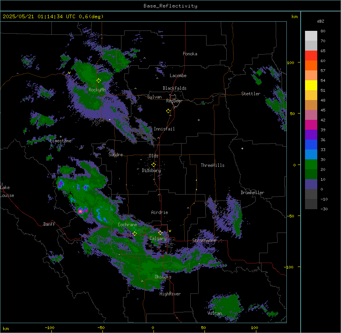Click the yellow diamond marker near RockyMH
Image resolution: width=341 pixels, height=333 pixels.
tap(99, 81)
